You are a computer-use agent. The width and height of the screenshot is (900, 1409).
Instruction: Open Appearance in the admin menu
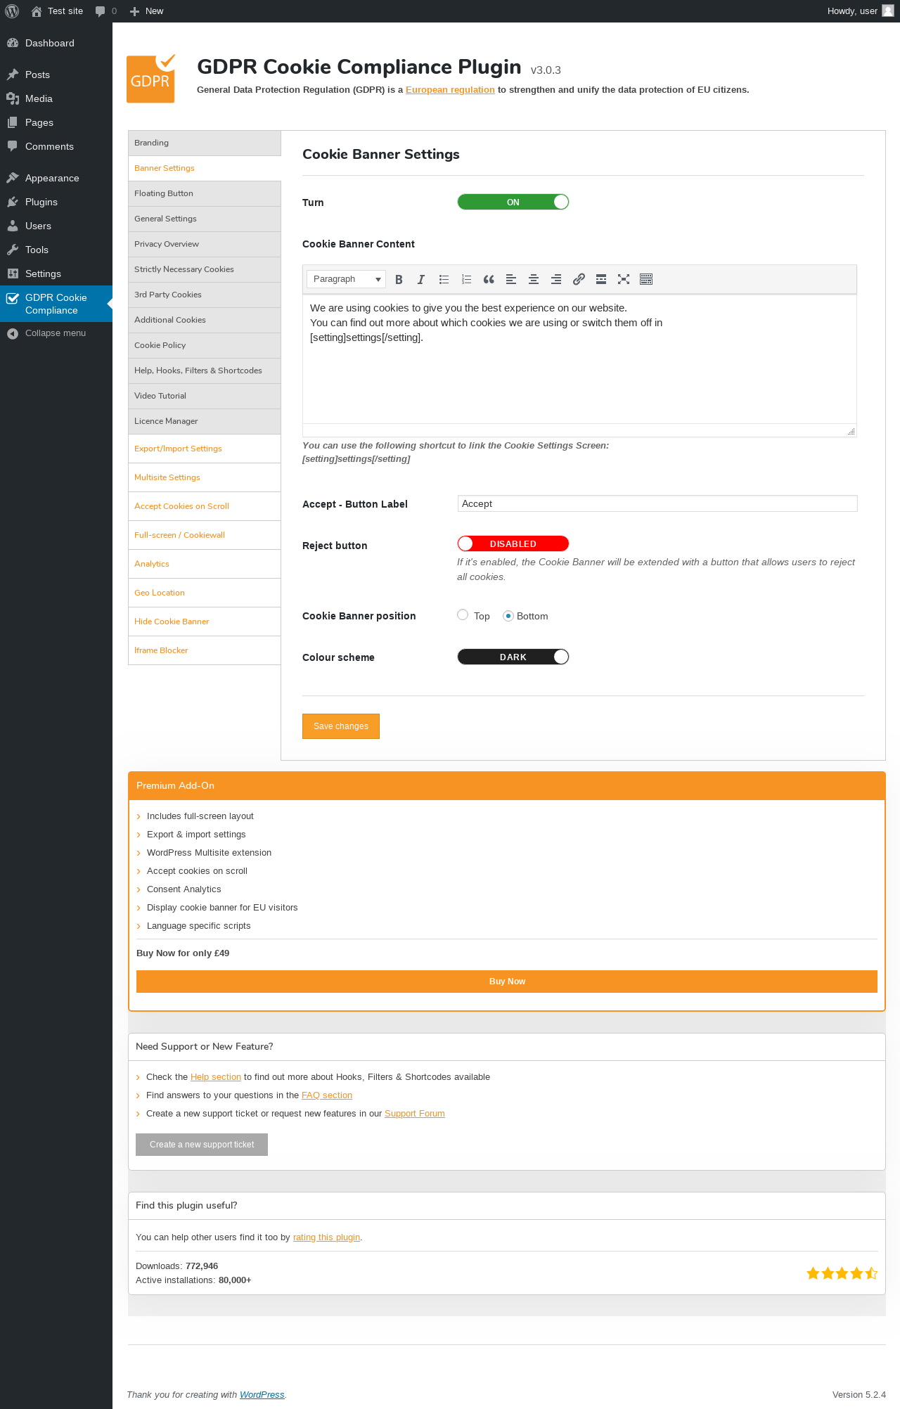tap(56, 178)
